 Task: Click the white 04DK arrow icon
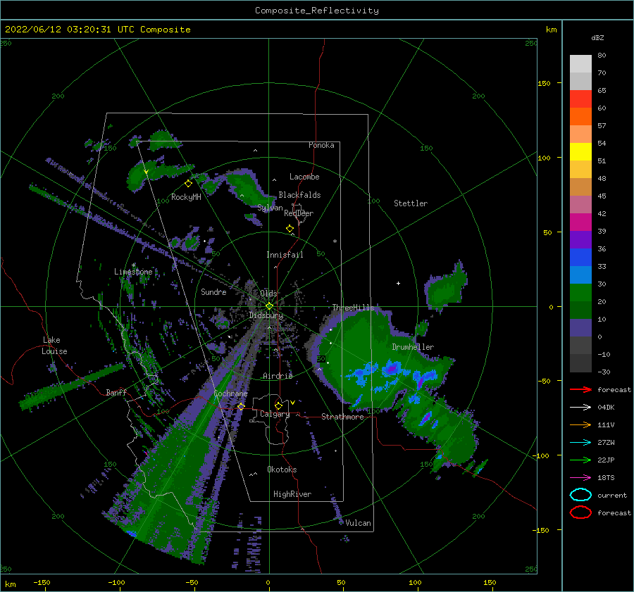click(580, 408)
